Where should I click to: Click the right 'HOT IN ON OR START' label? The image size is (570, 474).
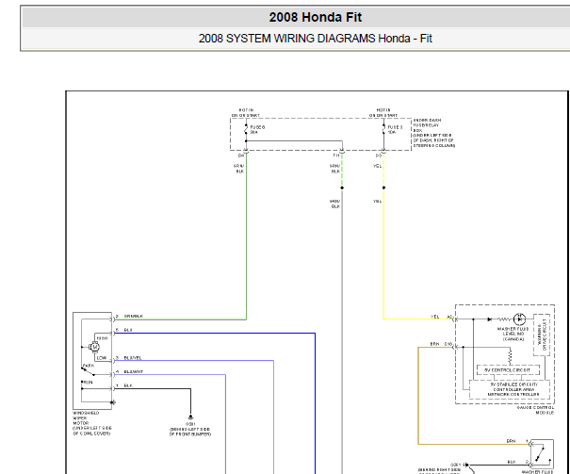coord(383,113)
